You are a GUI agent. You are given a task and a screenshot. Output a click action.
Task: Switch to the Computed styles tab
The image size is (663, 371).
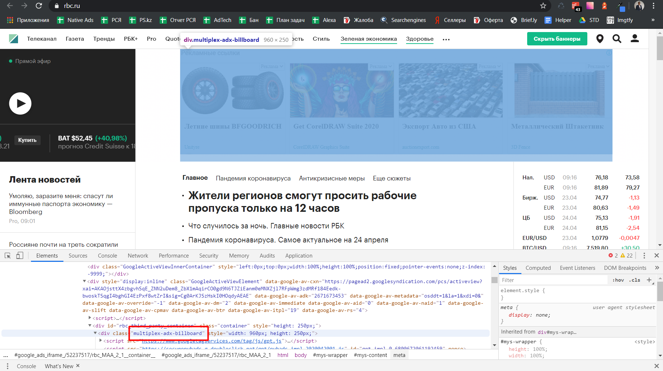(x=538, y=268)
